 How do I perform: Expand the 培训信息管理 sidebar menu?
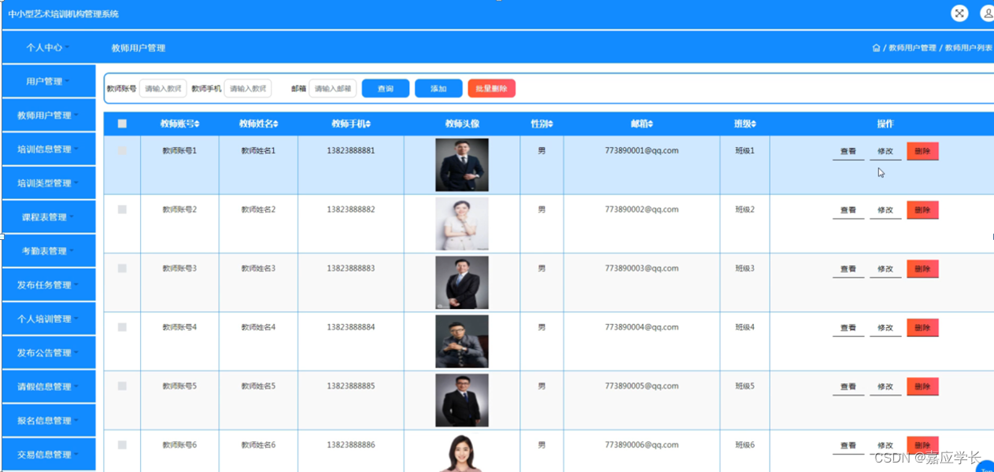pyautogui.click(x=49, y=149)
